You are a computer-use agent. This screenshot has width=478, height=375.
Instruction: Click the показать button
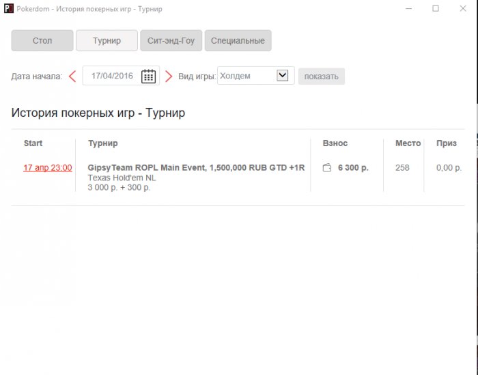(x=322, y=77)
